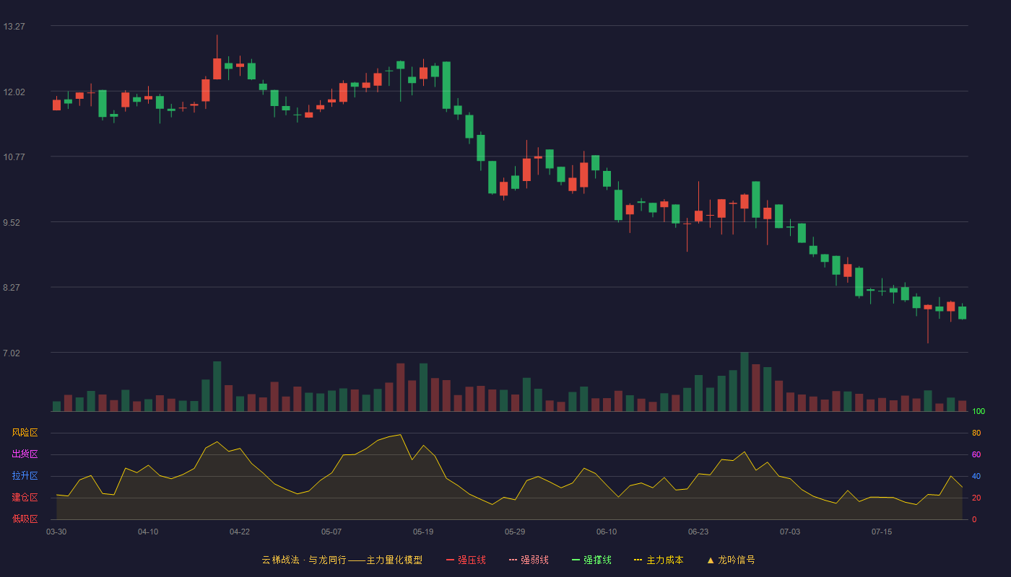This screenshot has height=577, width=1011.
Task: Click the 8.27 price axis label
Action: (14, 288)
